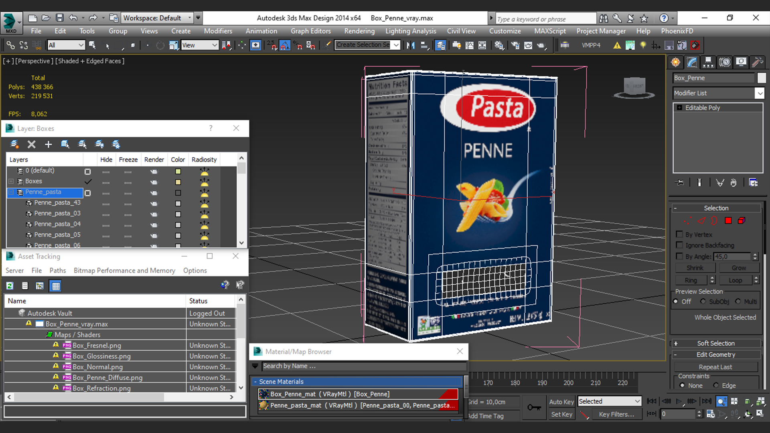Open the Rendering menu

pos(359,31)
